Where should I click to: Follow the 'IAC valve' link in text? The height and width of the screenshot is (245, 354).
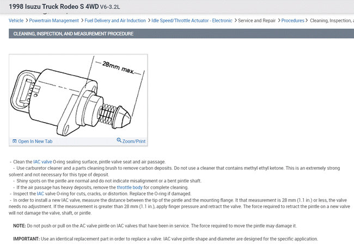click(x=42, y=162)
